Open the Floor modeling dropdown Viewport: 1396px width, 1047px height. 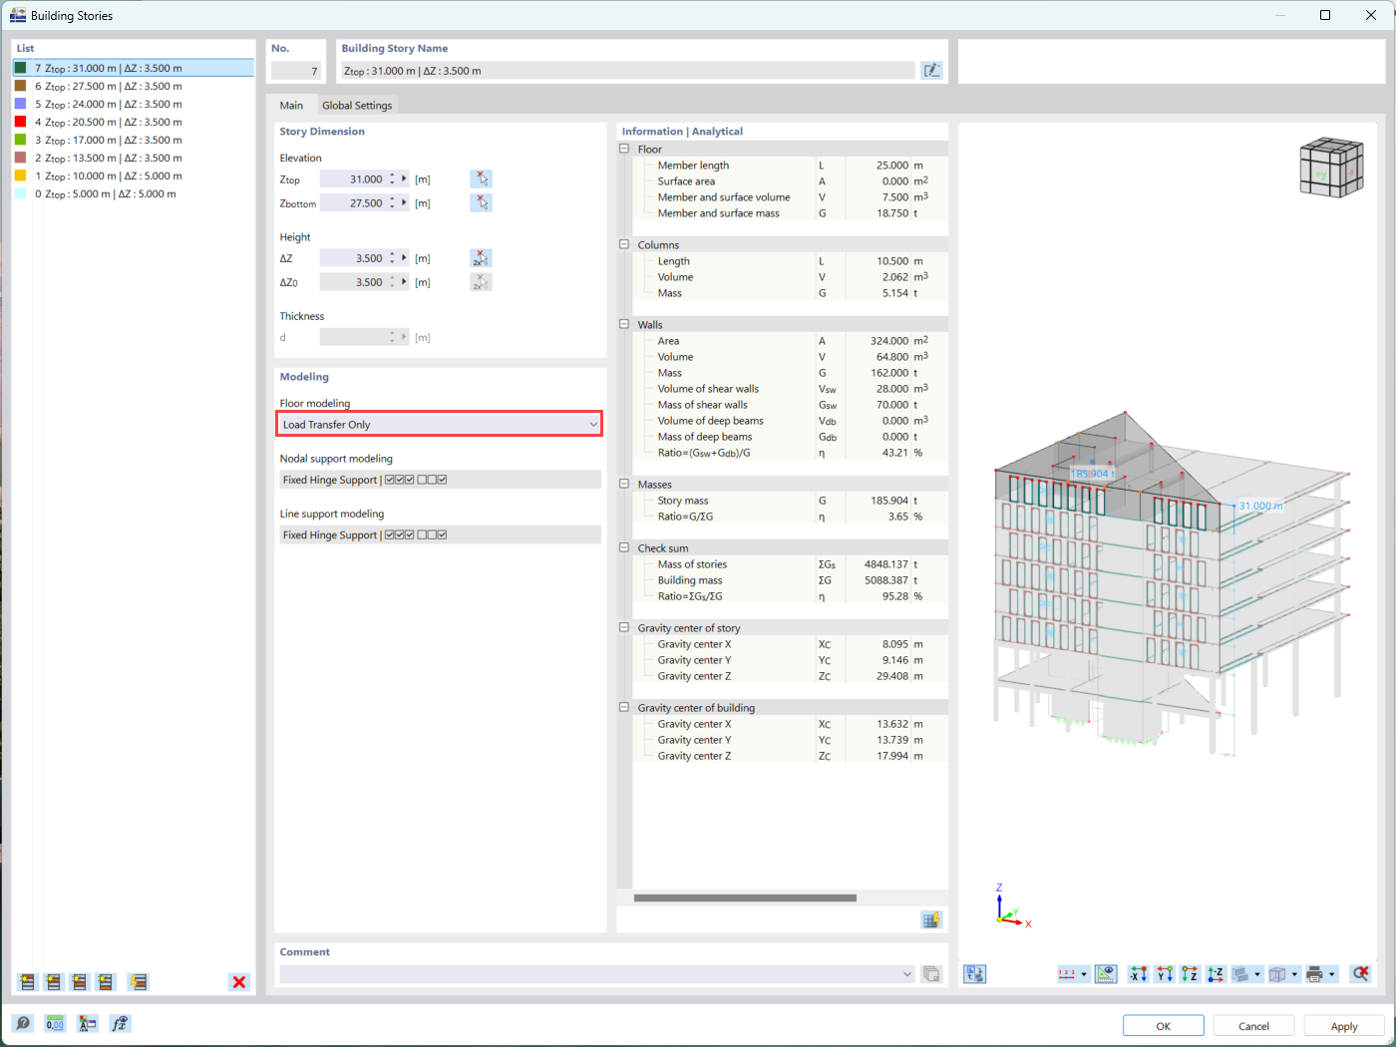point(439,424)
